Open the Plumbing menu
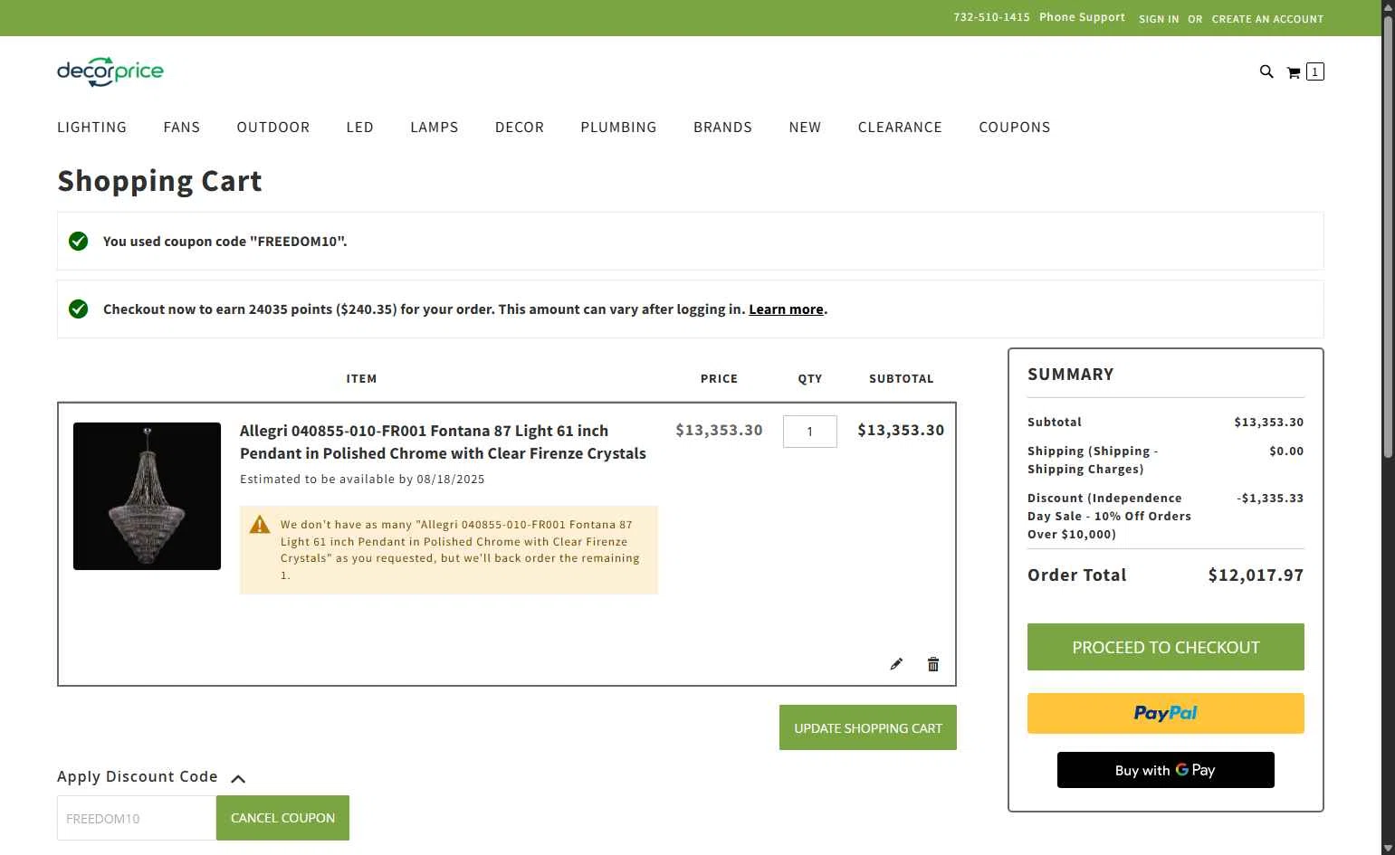The image size is (1395, 855). tap(619, 128)
